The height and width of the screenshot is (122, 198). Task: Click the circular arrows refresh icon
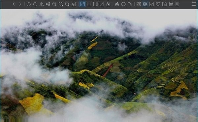pyautogui.click(x=123, y=4)
